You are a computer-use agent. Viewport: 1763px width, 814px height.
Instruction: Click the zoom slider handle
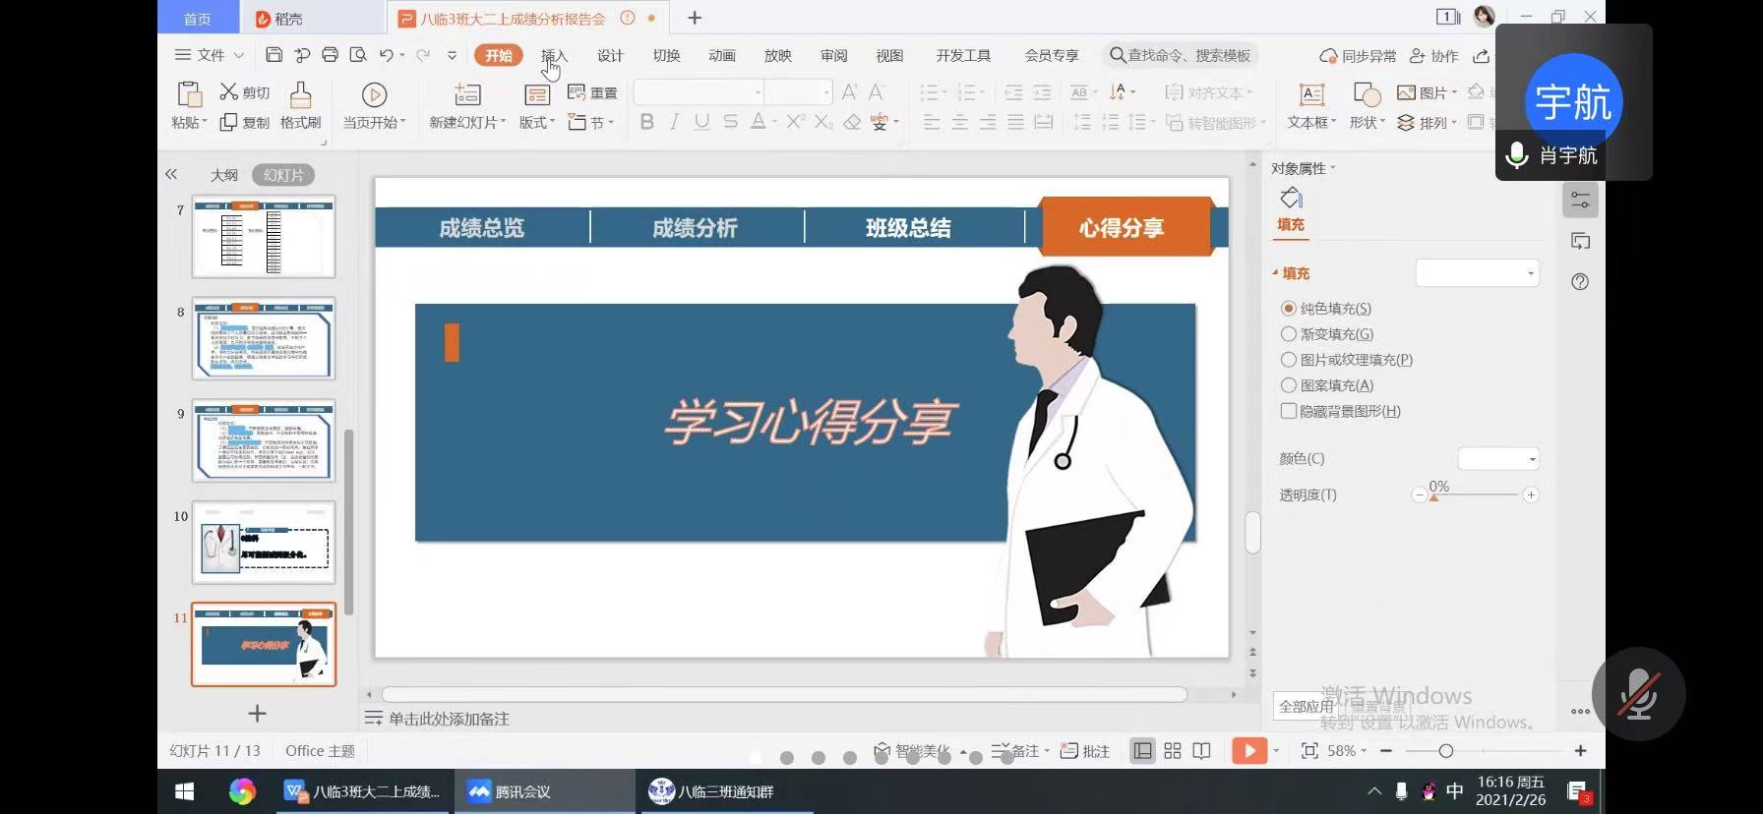1445,751
